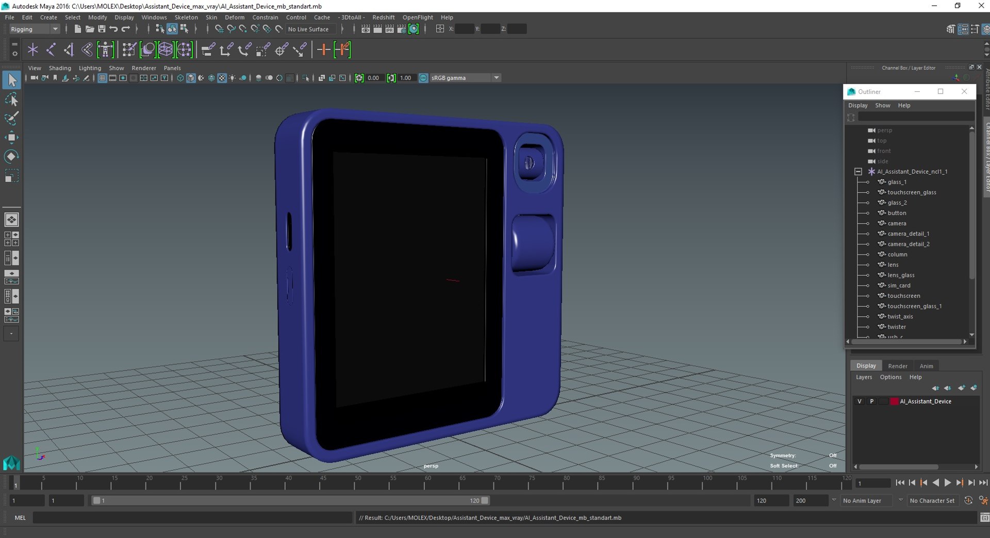990x538 pixels.
Task: Activate the Rotate tool in toolbox
Action: (x=11, y=156)
